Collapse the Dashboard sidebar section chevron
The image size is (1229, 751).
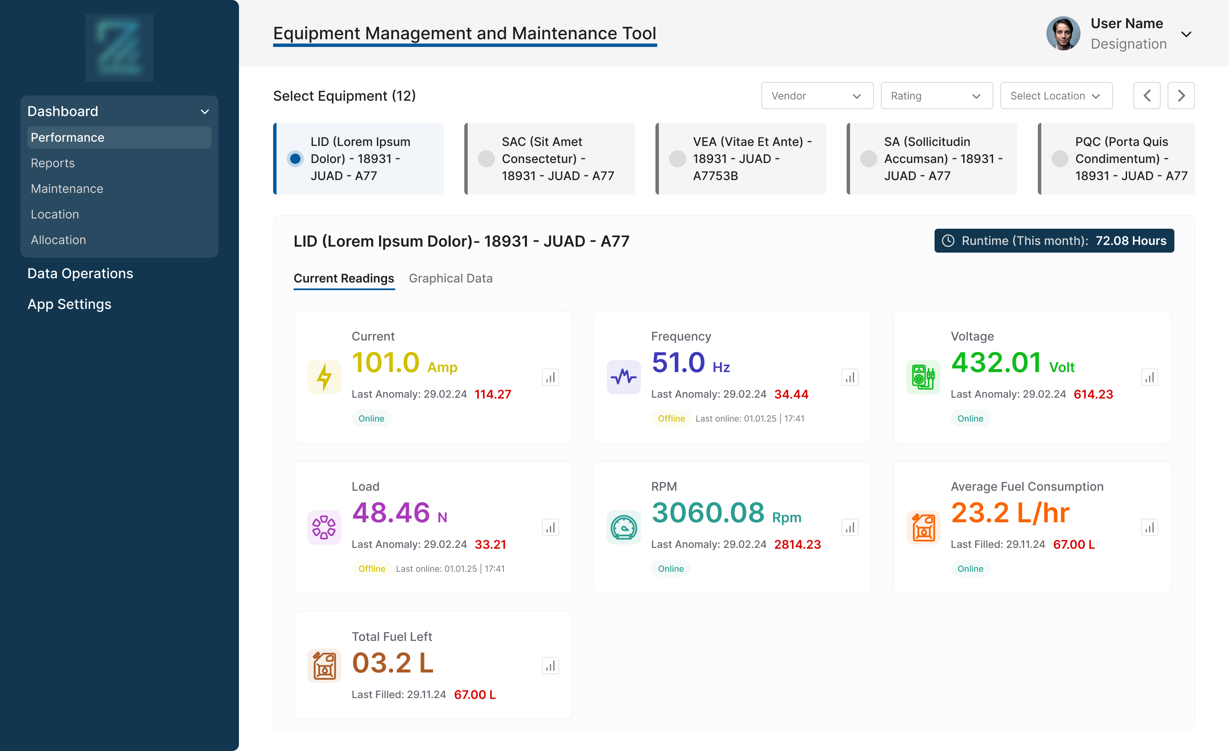click(204, 112)
